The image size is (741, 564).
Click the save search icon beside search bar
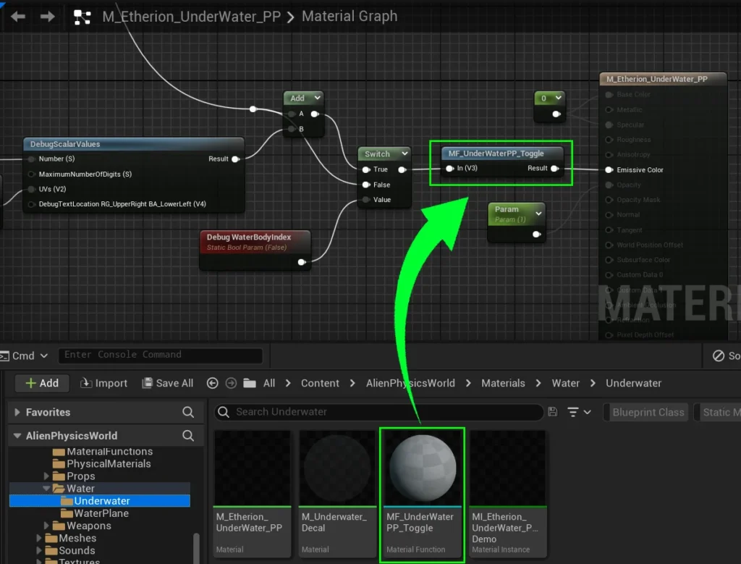[x=553, y=412]
